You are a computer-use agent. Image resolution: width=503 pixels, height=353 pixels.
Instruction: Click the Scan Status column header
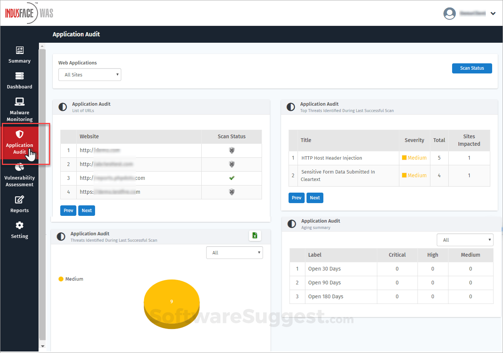tap(232, 136)
